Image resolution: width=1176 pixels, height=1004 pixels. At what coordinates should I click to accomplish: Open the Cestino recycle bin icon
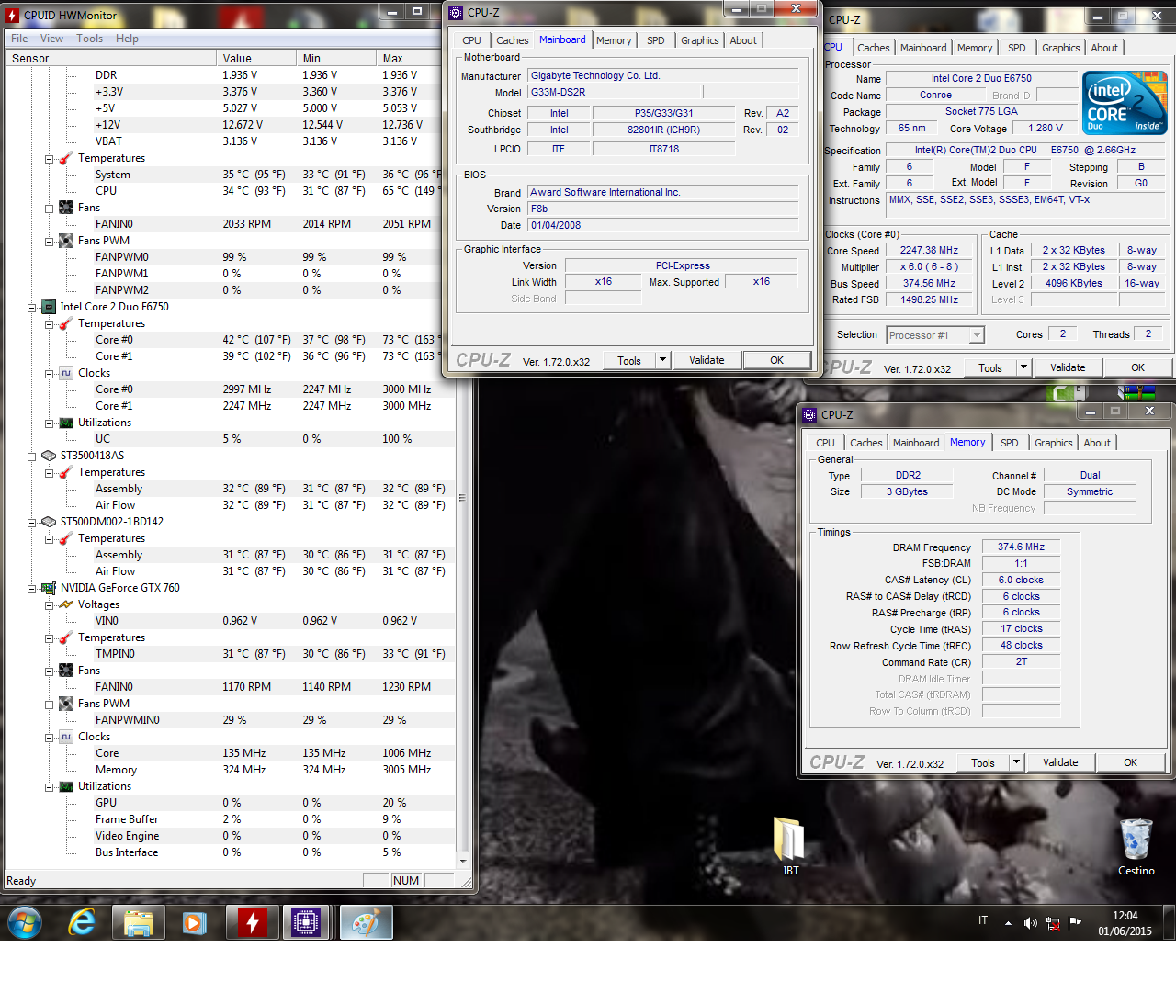point(1136,847)
